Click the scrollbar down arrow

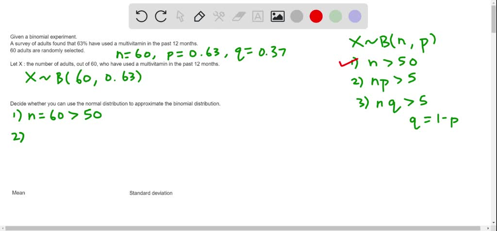point(494,223)
